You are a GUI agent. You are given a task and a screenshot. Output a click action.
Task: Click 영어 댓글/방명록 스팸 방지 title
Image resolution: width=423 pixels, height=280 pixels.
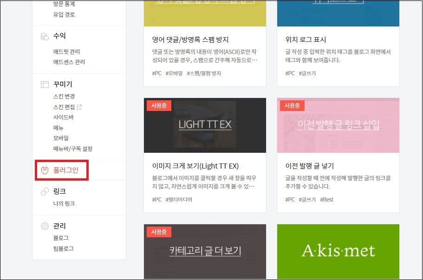(190, 40)
